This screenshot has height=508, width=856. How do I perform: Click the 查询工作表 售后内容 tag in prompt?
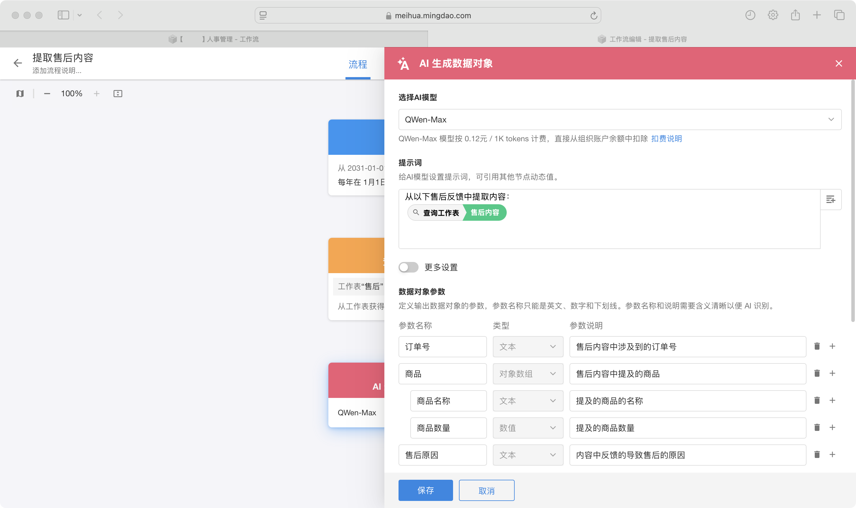pyautogui.click(x=457, y=213)
